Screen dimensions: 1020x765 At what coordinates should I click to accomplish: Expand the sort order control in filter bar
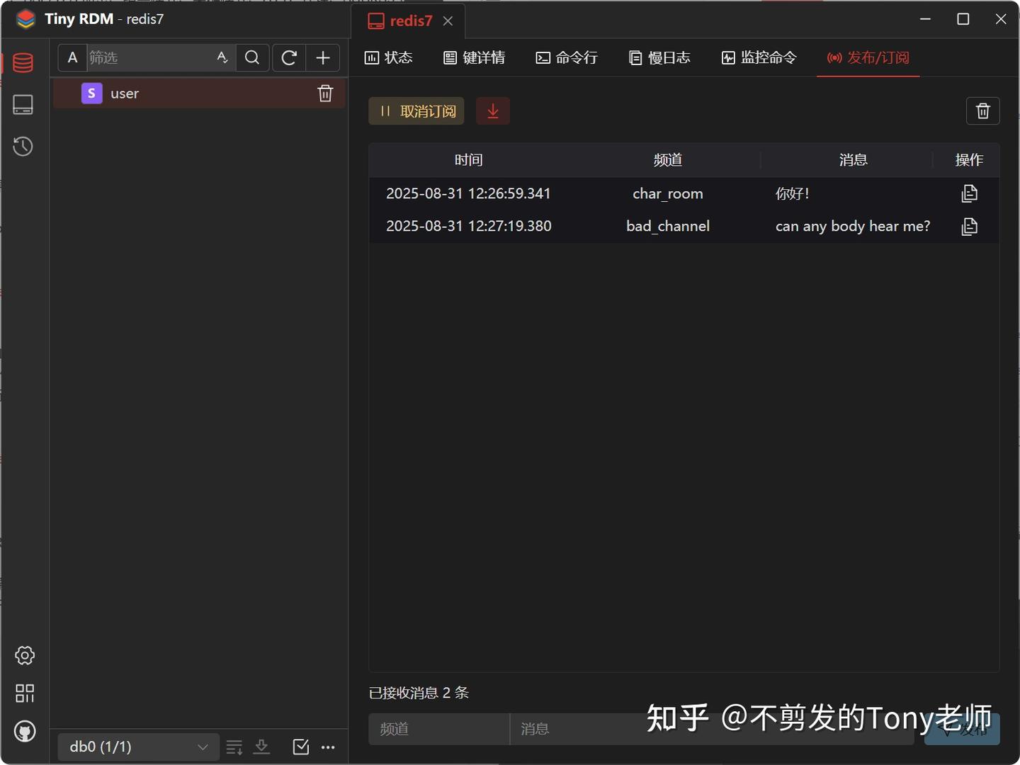tap(222, 57)
